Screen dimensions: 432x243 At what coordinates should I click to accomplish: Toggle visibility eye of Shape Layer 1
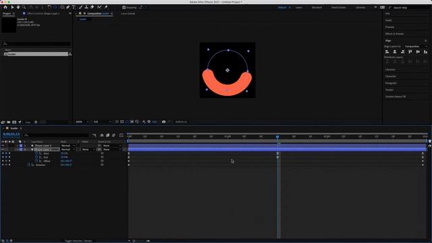(3, 149)
